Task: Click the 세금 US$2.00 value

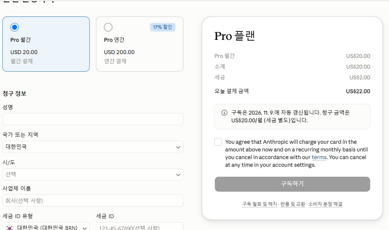Action: coord(360,77)
